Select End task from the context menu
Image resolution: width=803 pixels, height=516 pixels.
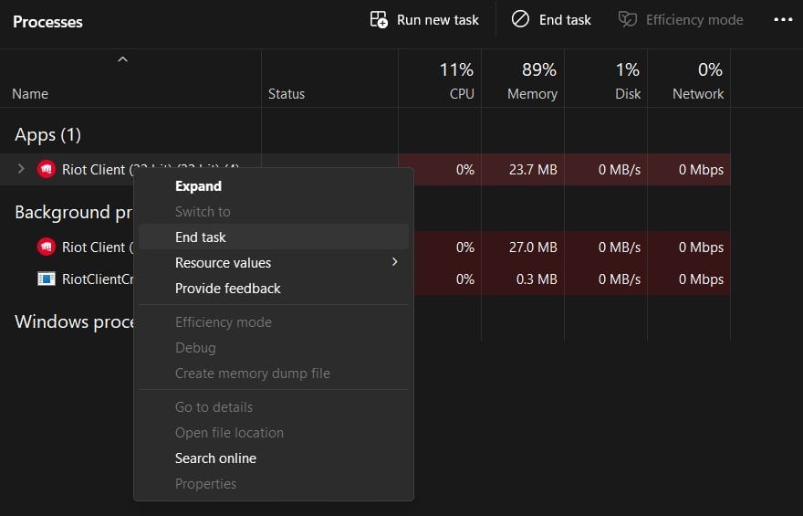click(201, 237)
